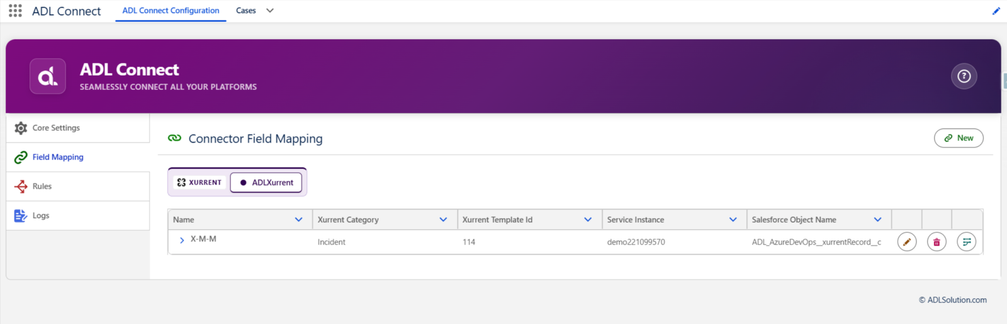This screenshot has width=1007, height=324.
Task: Open Field Mapping in sidebar
Action: tap(78, 157)
